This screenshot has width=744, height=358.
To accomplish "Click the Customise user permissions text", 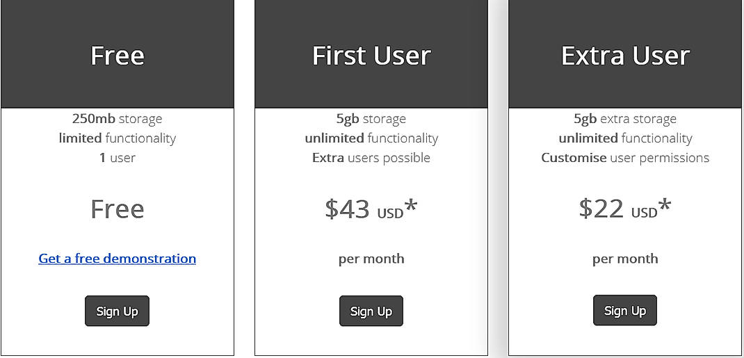I will pyautogui.click(x=625, y=158).
